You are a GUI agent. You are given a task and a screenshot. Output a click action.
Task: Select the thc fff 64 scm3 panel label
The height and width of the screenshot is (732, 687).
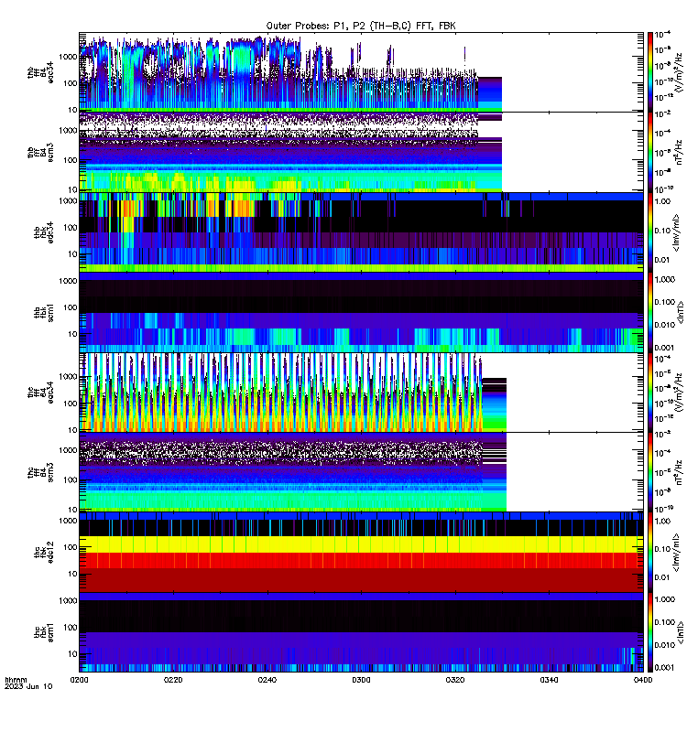pyautogui.click(x=40, y=472)
